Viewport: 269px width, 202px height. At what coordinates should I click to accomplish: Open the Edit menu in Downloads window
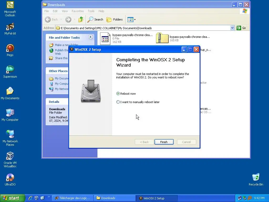[x=55, y=11]
